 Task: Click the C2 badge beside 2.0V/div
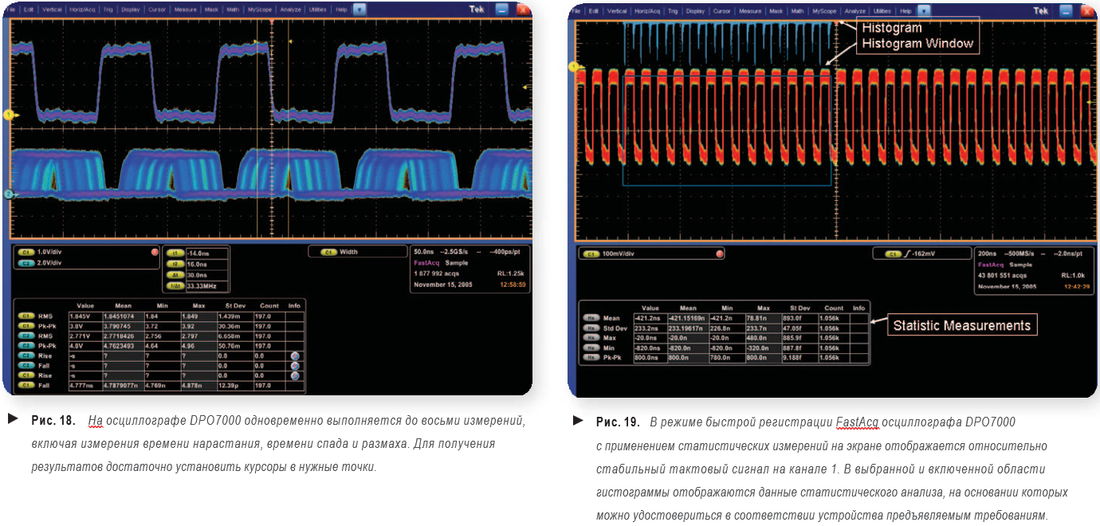pyautogui.click(x=27, y=261)
